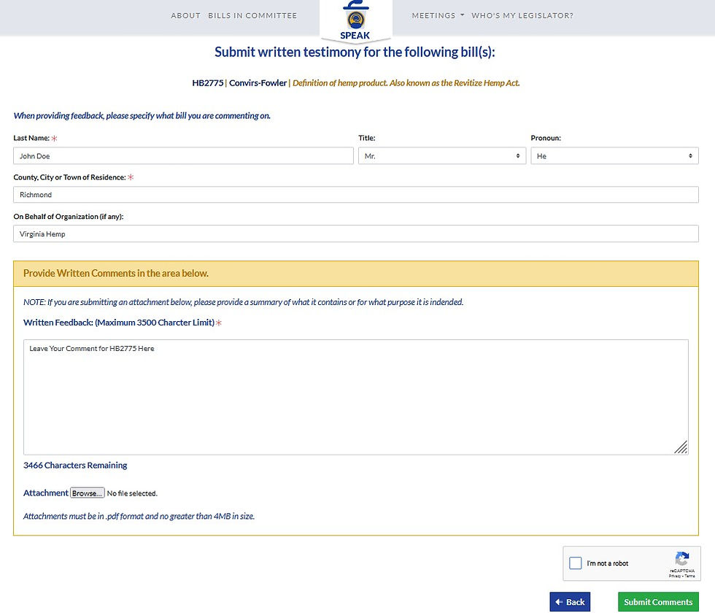This screenshot has width=715, height=613.
Task: Click the residence field containing Richmond
Action: (x=356, y=195)
